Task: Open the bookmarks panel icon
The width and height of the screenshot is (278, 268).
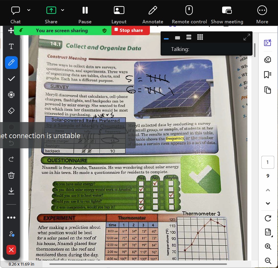Action: (x=268, y=75)
